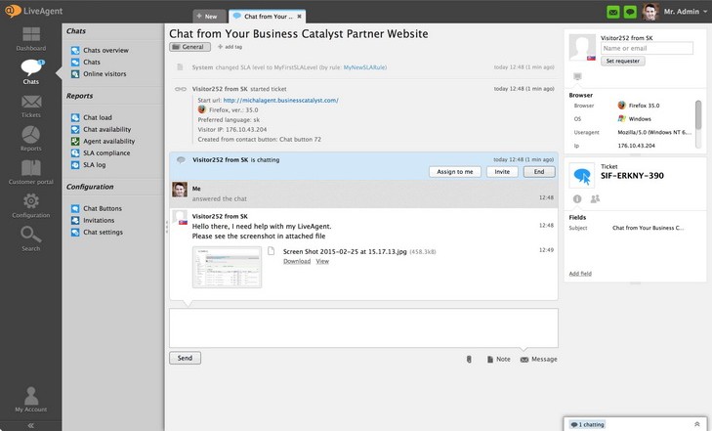Open the Reports section in sidebar
712x431 pixels.
coord(31,139)
